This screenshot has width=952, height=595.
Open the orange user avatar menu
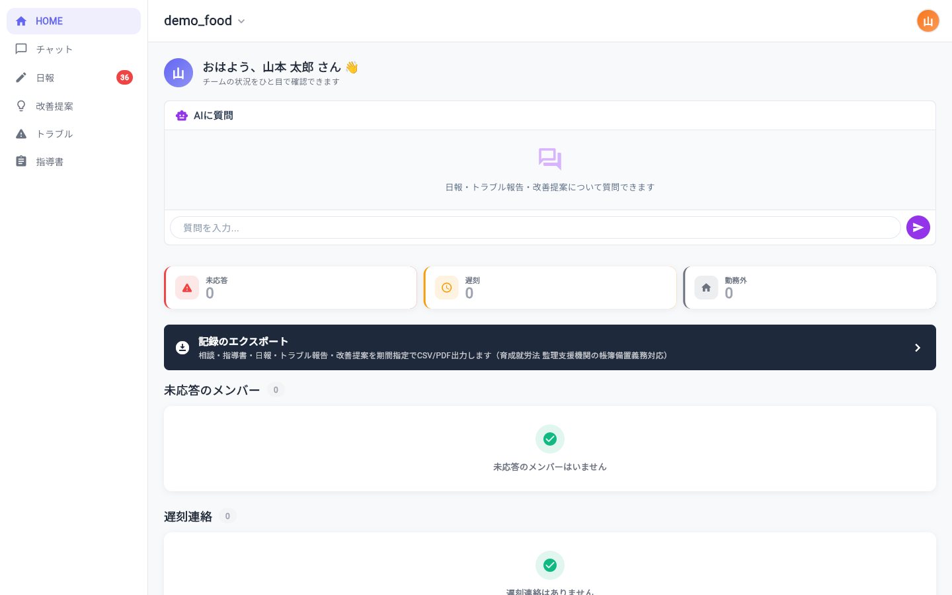pos(928,21)
